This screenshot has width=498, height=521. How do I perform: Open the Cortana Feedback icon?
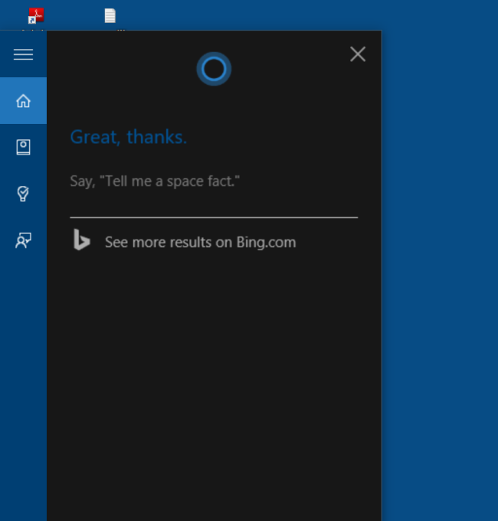(23, 240)
